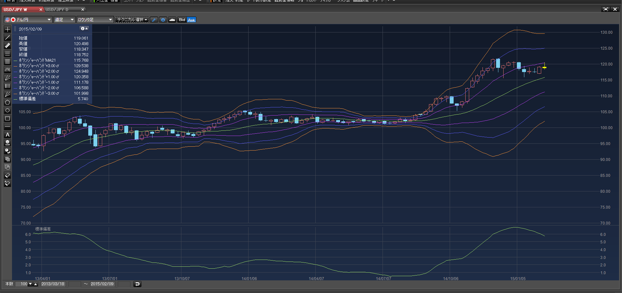The width and height of the screenshot is (622, 293).
Task: Select the rectangle shape tool
Action: click(7, 118)
